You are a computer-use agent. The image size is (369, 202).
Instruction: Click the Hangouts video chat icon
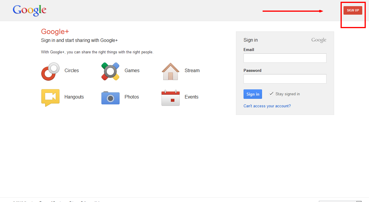[50, 98]
